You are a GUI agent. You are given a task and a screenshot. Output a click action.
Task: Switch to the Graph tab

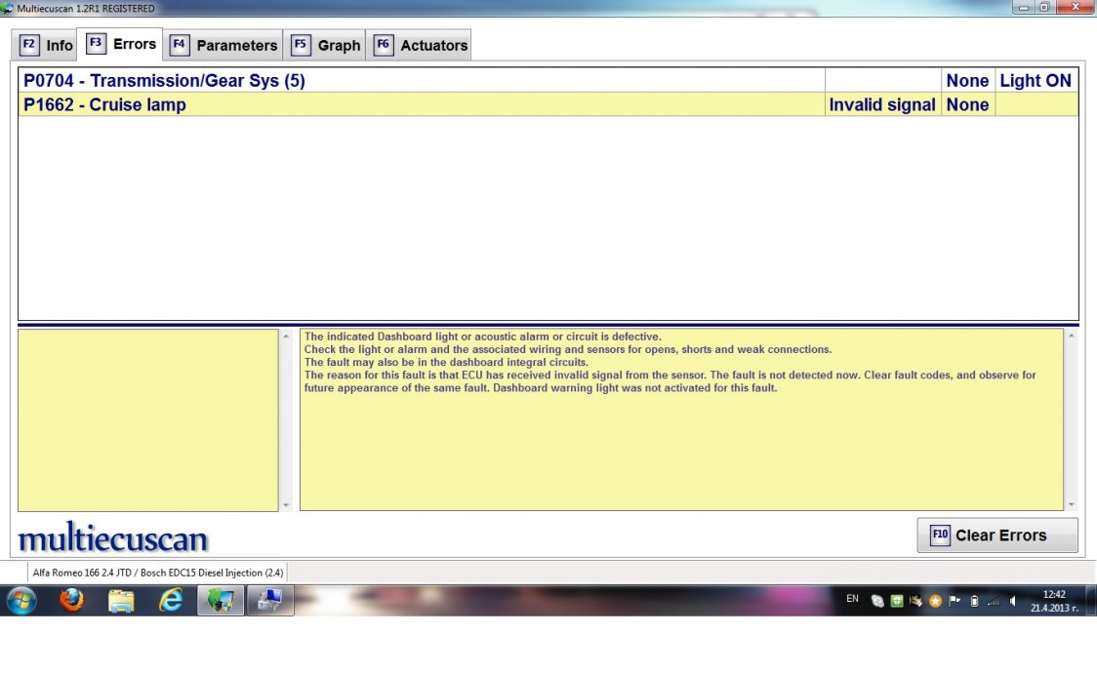(x=327, y=45)
